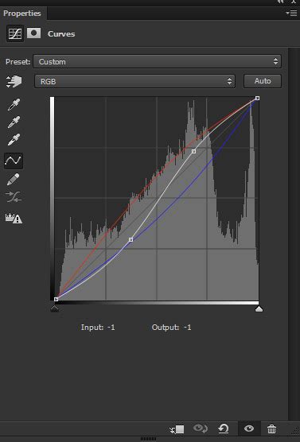Screen dimensions: 300x442
Task: Switch to the layer mask icon
Action: 34,33
